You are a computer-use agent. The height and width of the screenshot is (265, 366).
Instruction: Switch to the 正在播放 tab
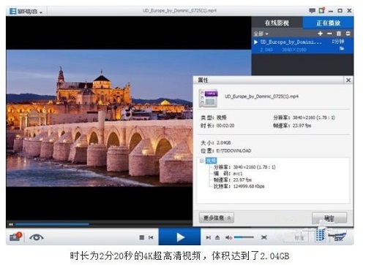[329, 23]
